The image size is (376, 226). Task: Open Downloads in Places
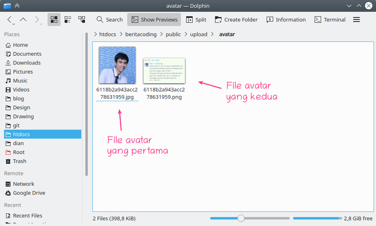[x=43, y=63]
